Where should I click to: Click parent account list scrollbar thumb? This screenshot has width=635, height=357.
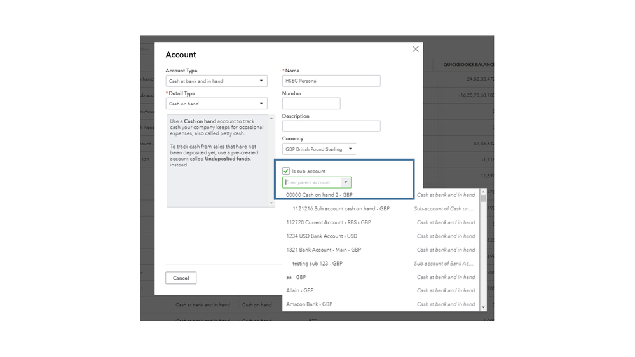click(x=483, y=199)
